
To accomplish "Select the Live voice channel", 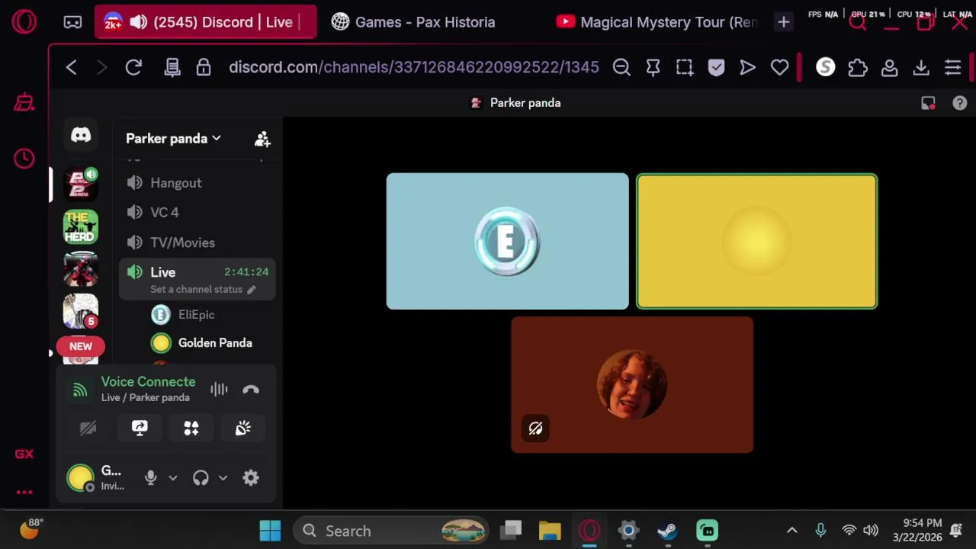I will (x=197, y=279).
